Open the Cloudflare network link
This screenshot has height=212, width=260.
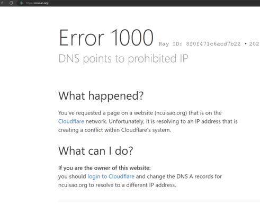(x=71, y=121)
